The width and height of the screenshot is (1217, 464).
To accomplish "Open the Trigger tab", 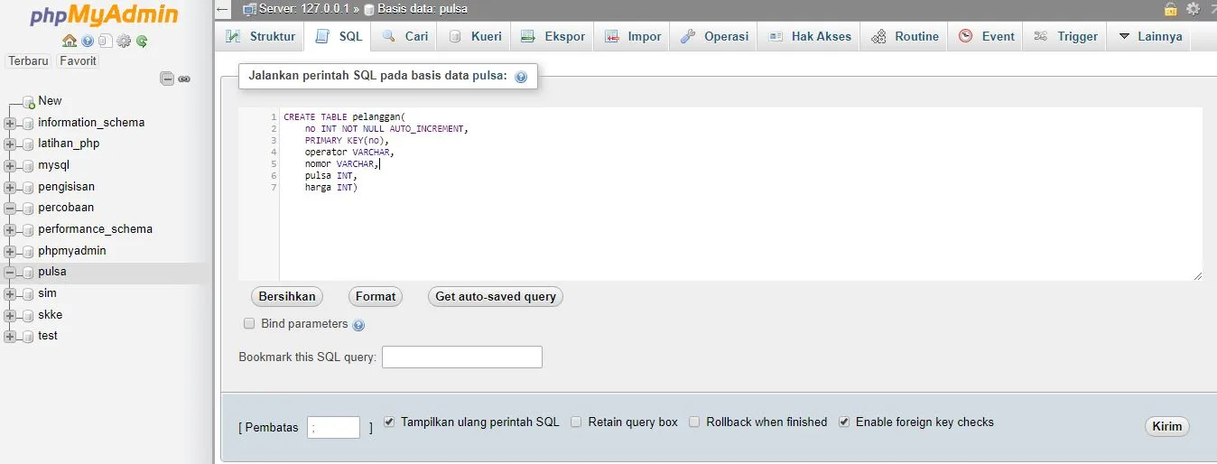I will point(1066,37).
